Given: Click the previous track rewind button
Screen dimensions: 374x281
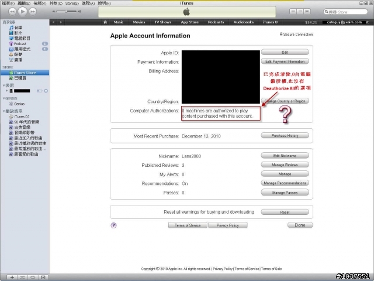Looking at the screenshot, I should click(12, 12).
